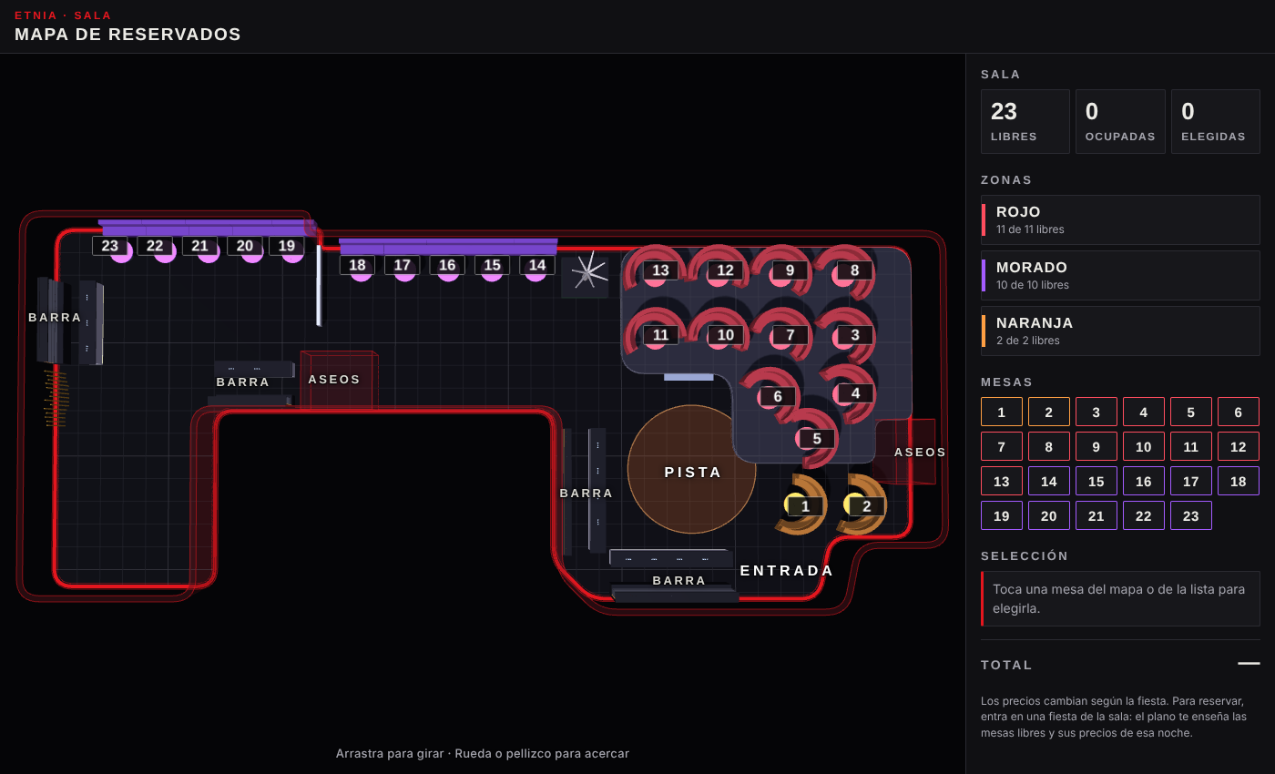Choose table 13 in the Mesas list
Viewport: 1275px width, 774px height.
(x=1002, y=481)
